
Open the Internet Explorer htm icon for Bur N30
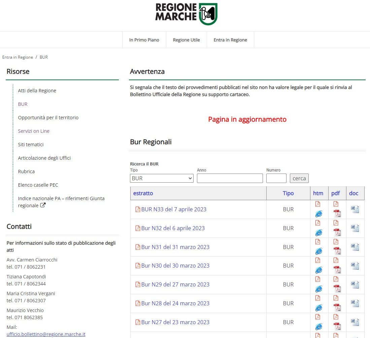coord(318,270)
